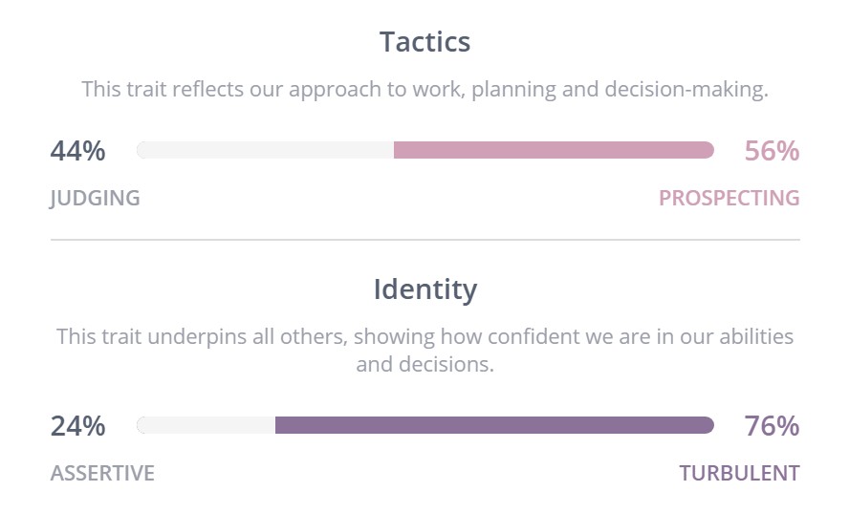Click the Tactics heading
The height and width of the screenshot is (513, 849).
424,42
